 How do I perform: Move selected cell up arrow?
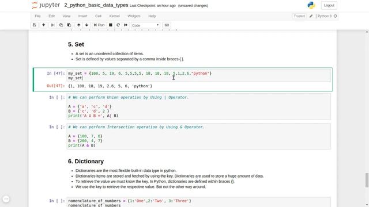78,25
